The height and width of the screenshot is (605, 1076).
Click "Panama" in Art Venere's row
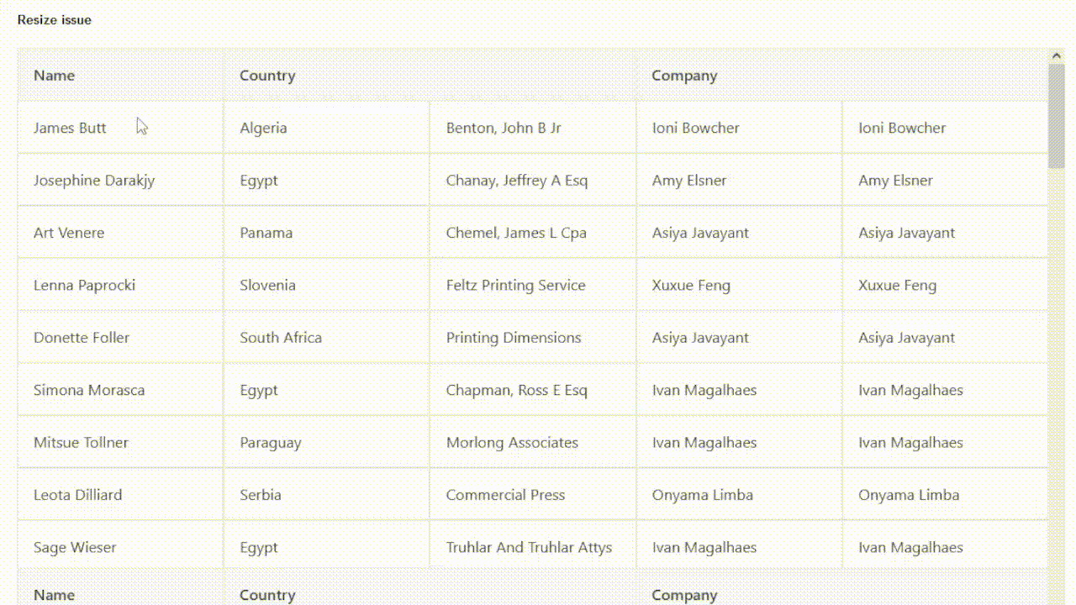(x=266, y=233)
